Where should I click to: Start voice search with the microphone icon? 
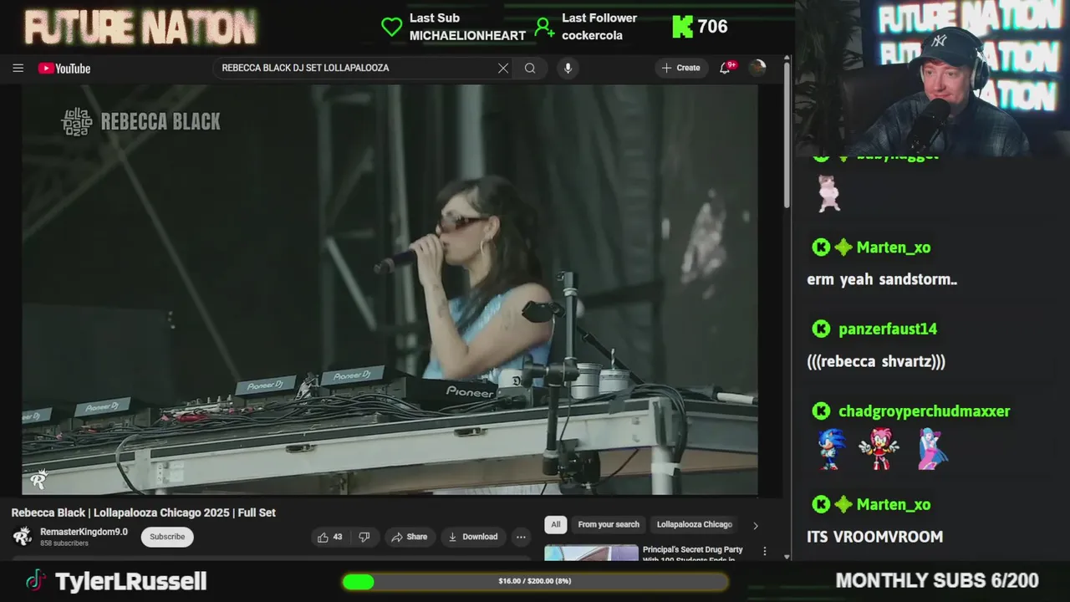(568, 69)
